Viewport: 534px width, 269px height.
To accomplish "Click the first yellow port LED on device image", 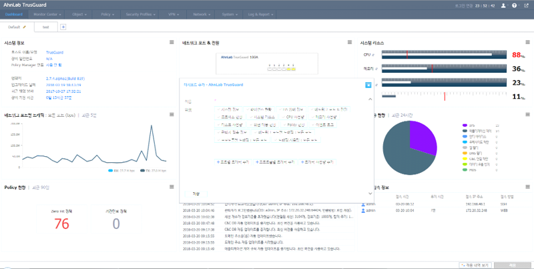I will (x=288, y=69).
